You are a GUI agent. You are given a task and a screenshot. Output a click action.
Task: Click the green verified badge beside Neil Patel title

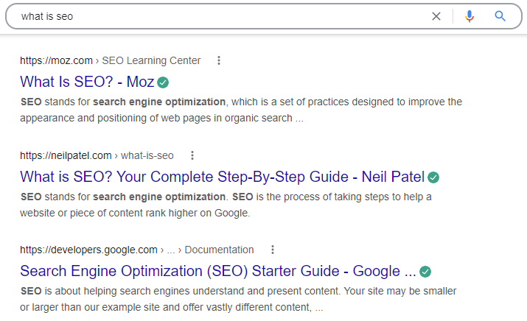(433, 177)
